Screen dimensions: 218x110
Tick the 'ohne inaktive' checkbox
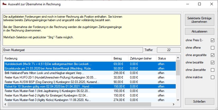tap(212, 77)
